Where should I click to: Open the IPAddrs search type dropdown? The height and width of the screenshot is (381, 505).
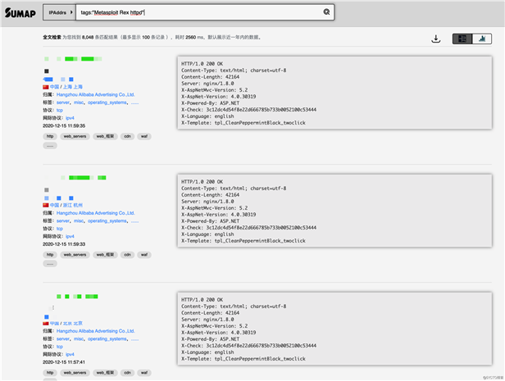[60, 12]
